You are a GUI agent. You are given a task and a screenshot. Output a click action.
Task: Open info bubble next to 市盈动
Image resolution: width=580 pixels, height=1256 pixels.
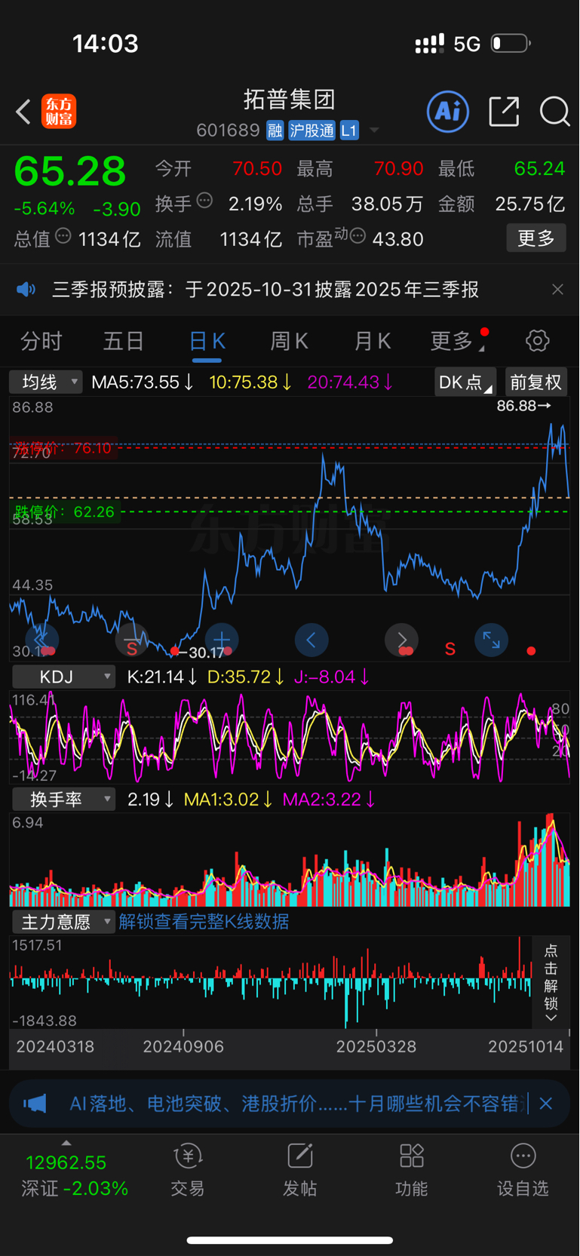coord(358,236)
